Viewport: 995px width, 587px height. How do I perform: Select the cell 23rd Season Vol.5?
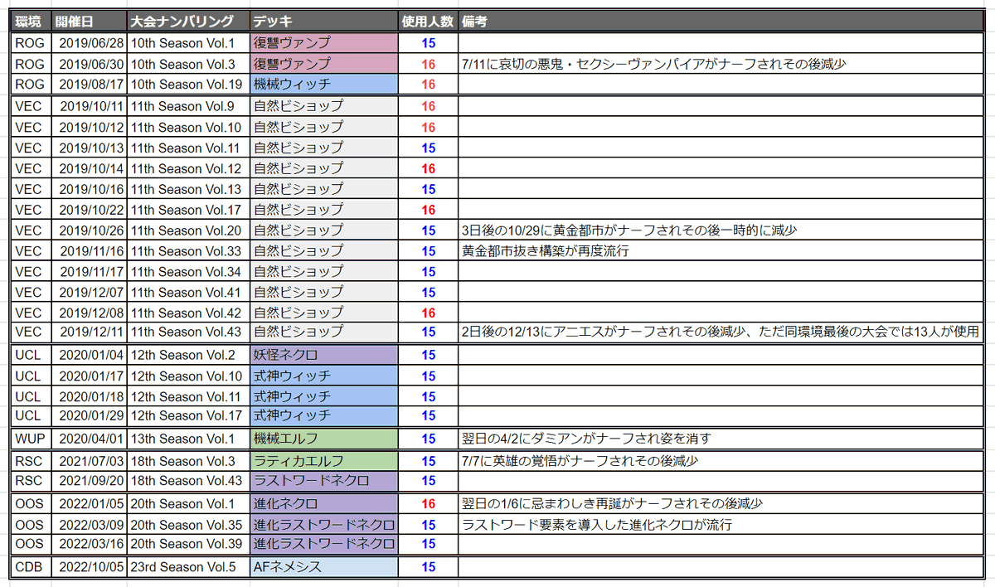click(189, 568)
